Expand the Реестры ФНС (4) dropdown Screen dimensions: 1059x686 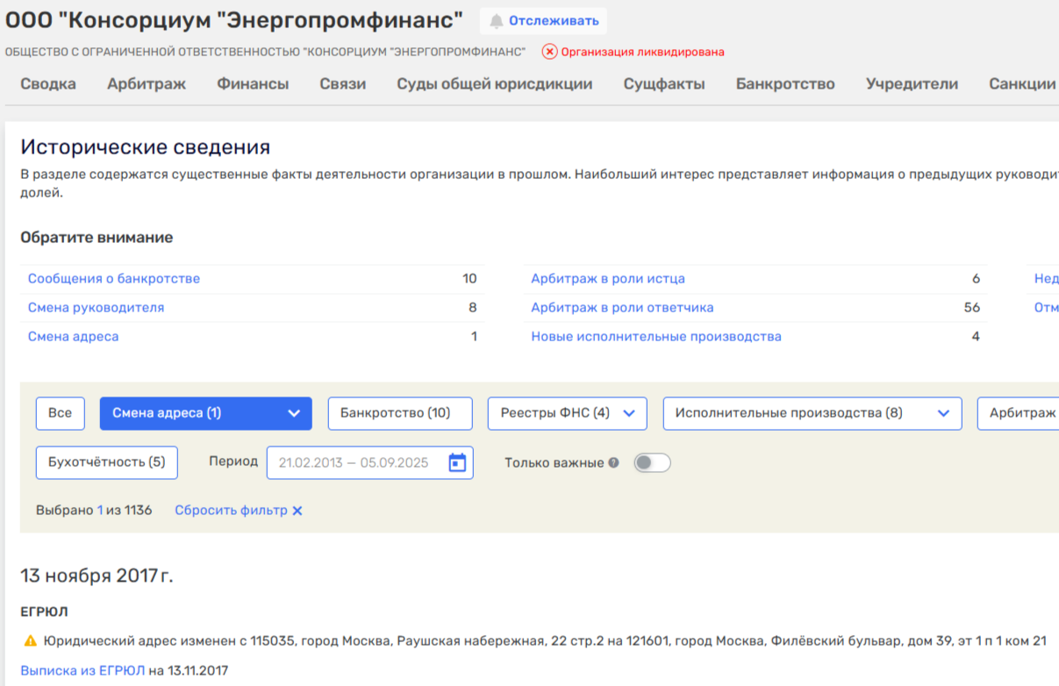[568, 413]
